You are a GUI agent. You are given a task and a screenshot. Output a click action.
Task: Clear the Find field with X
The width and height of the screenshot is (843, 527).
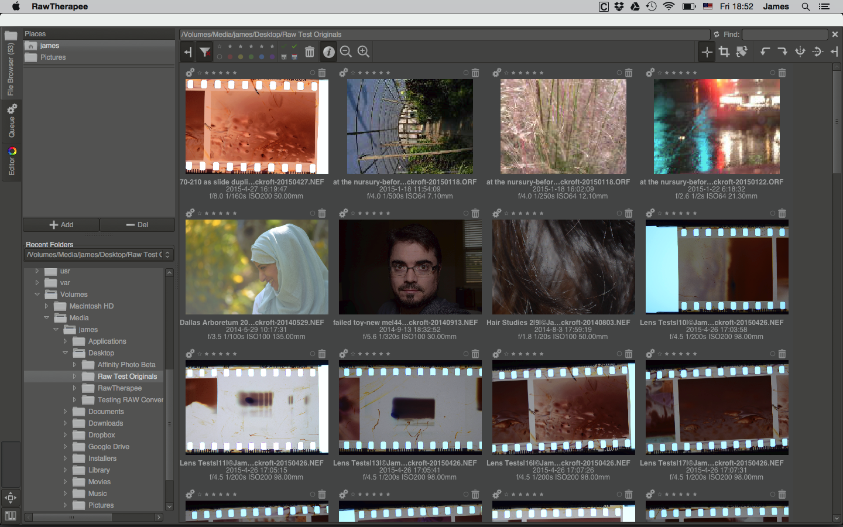tap(835, 35)
